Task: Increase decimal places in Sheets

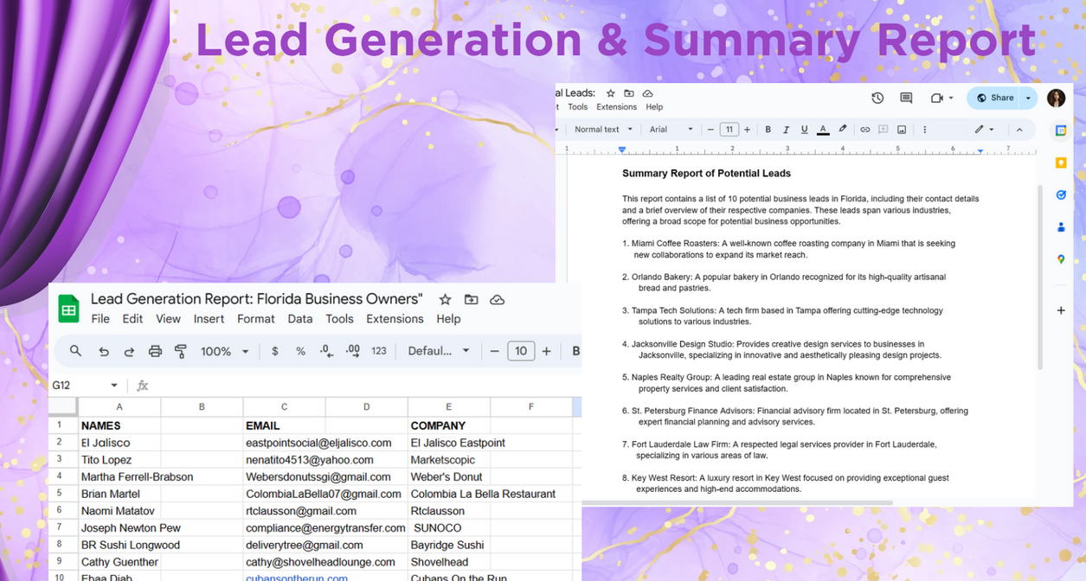Action: click(352, 351)
